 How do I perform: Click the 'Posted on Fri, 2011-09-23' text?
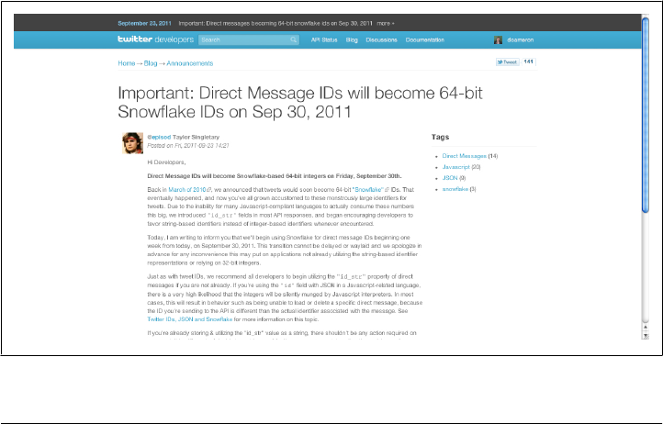click(x=188, y=145)
